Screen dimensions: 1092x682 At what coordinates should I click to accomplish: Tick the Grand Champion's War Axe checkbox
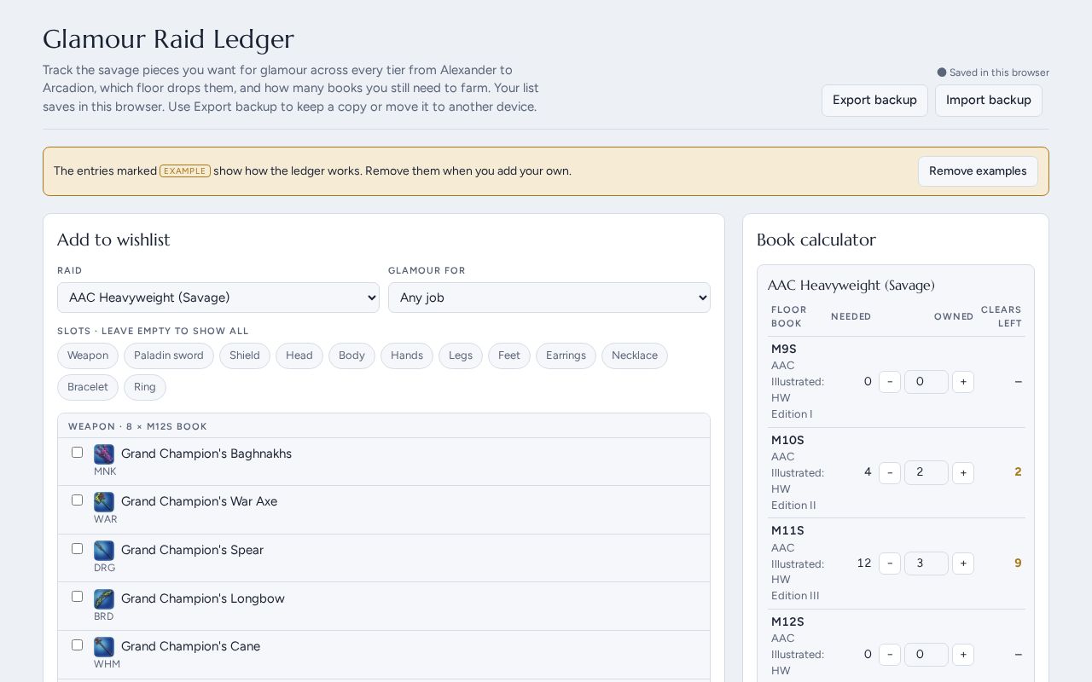coord(77,500)
